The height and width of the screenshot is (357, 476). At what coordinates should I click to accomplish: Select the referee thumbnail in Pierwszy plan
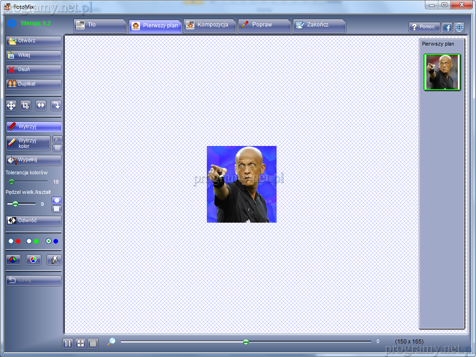[442, 72]
